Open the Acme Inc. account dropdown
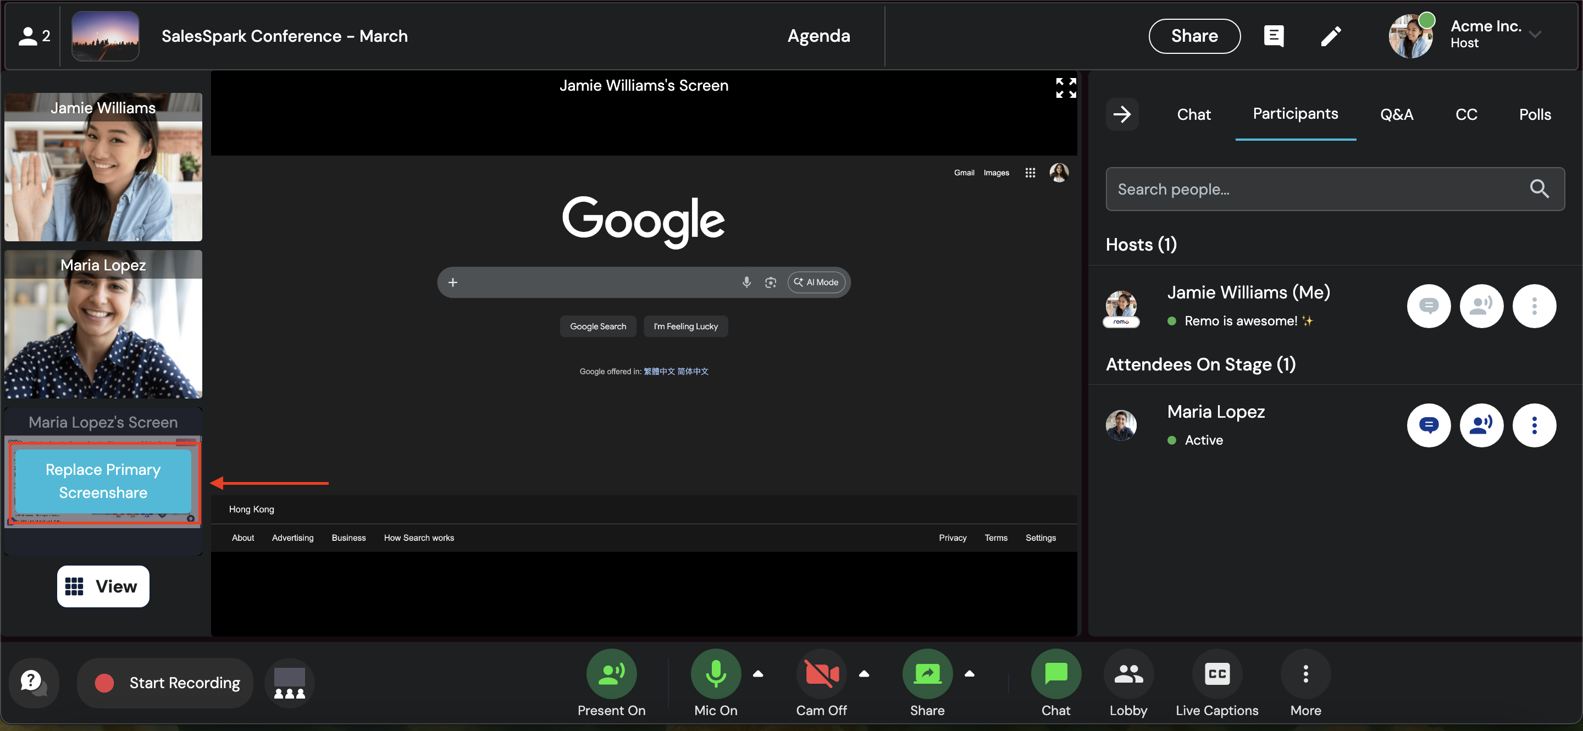1583x731 pixels. point(1535,35)
